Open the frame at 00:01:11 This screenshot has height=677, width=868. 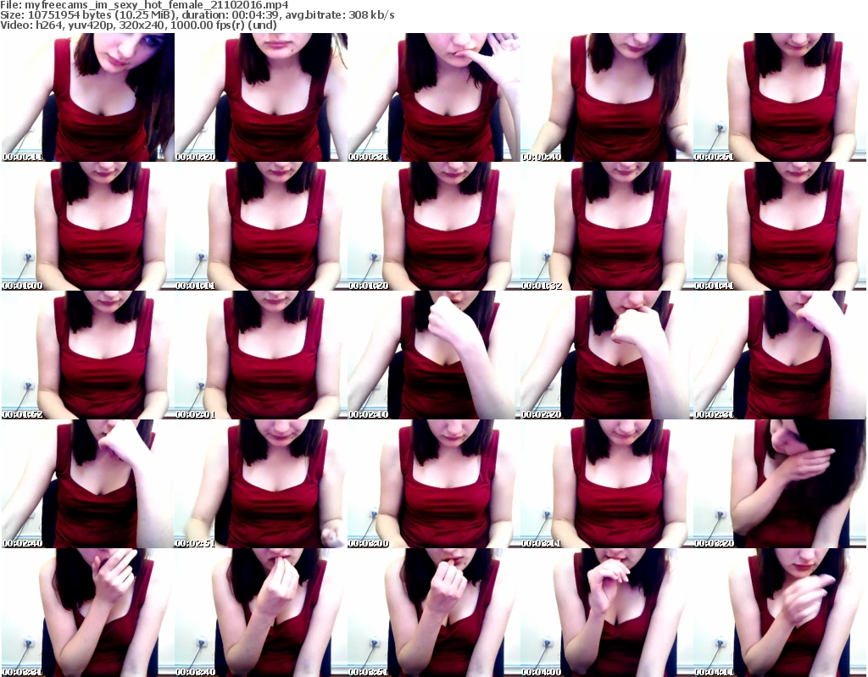261,226
